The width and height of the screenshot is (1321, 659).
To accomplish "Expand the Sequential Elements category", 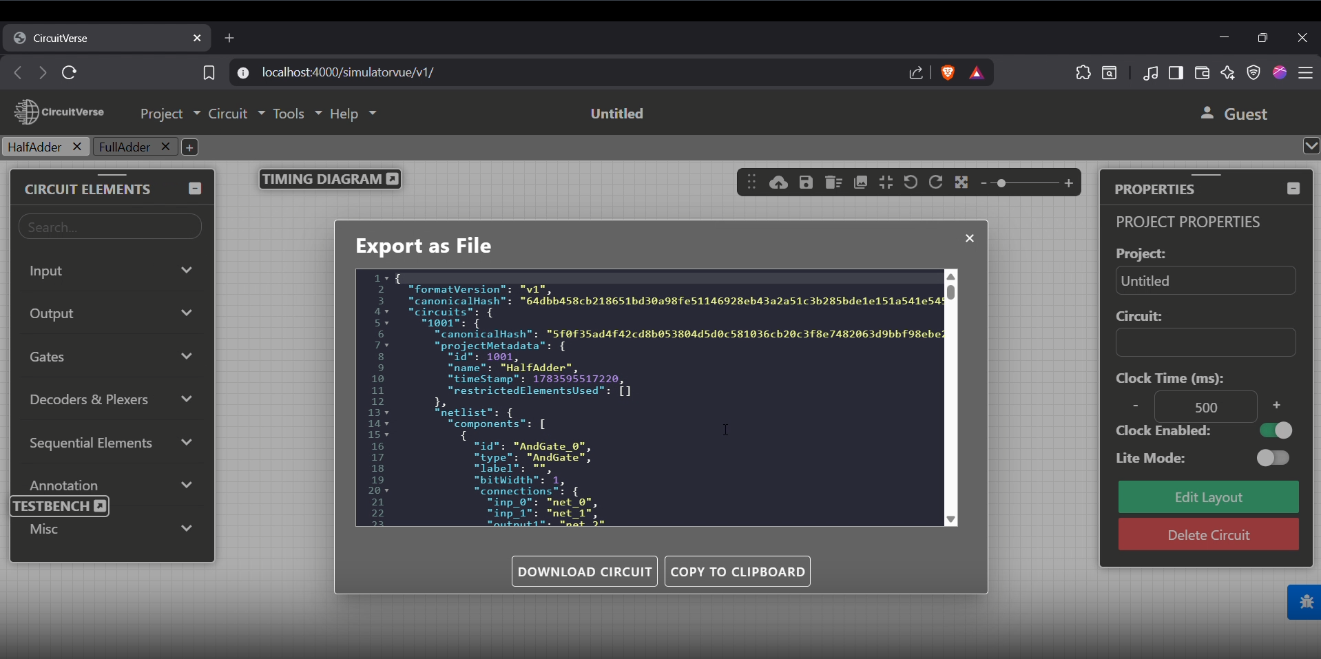I will tap(112, 443).
